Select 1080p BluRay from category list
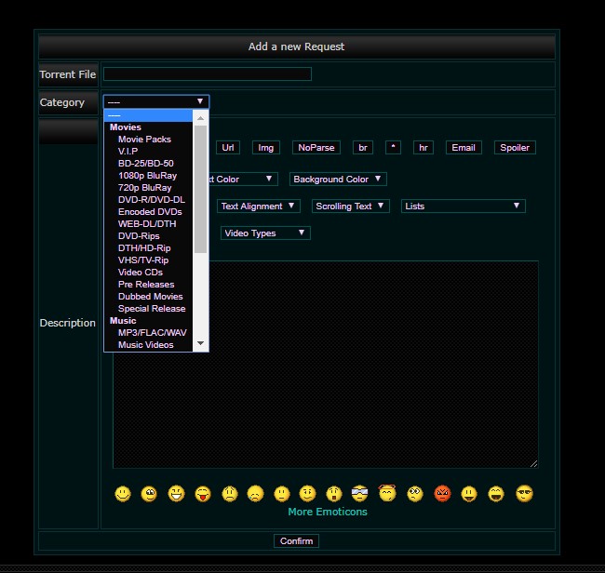The image size is (605, 573). tap(147, 176)
